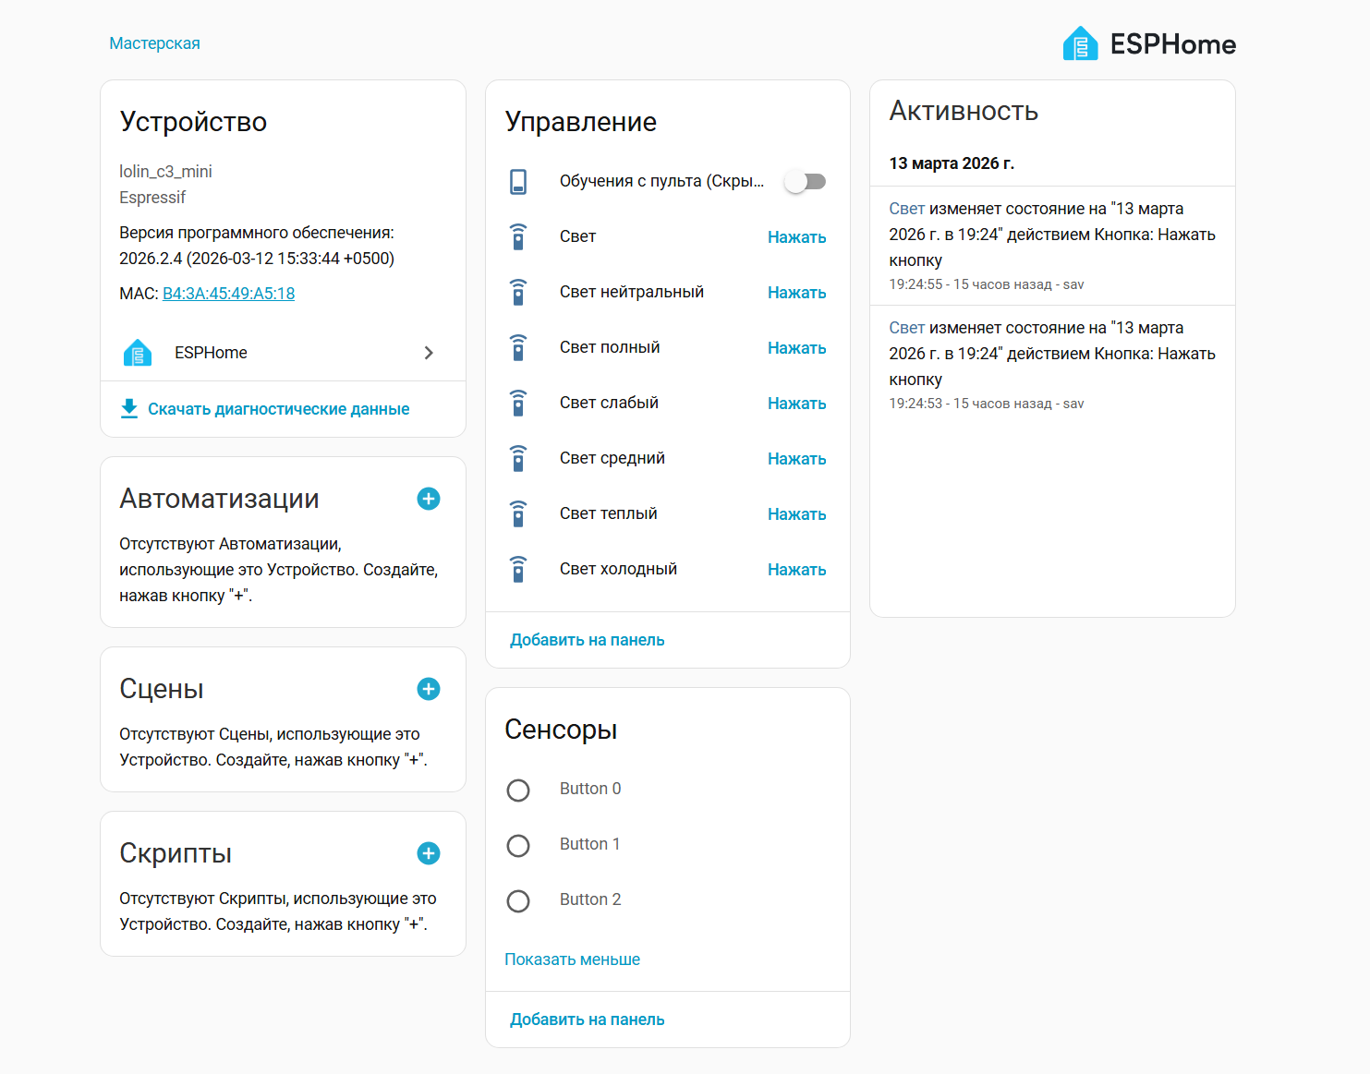Screen dimensions: 1370x1074
Task: Open the Button 0 sensor state
Action: (518, 790)
